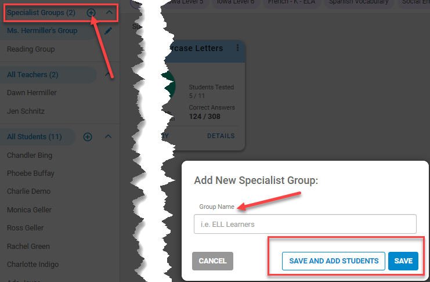Collapse the Specialist Groups section

(x=109, y=12)
